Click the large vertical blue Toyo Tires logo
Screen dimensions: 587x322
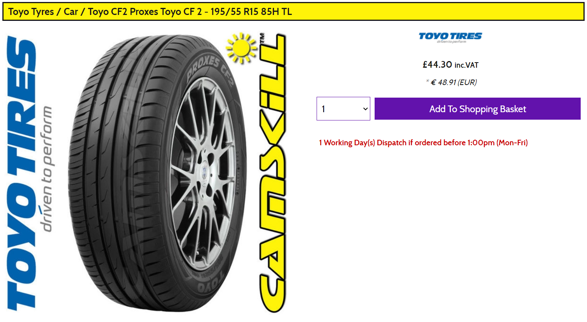[21, 173]
